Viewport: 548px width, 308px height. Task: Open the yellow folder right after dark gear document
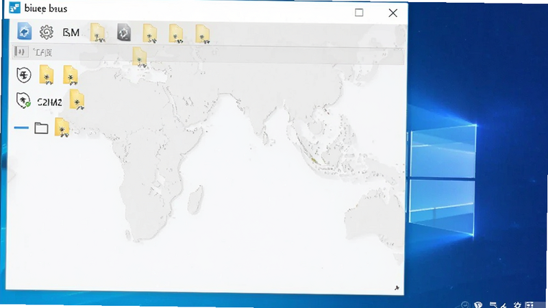click(149, 34)
